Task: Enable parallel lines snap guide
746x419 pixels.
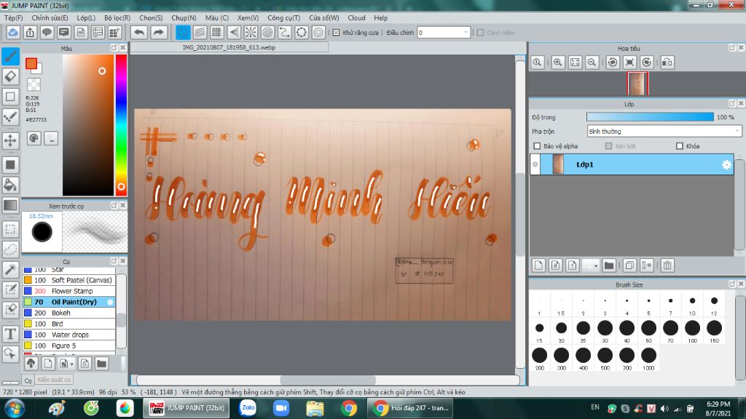Action: (200, 32)
